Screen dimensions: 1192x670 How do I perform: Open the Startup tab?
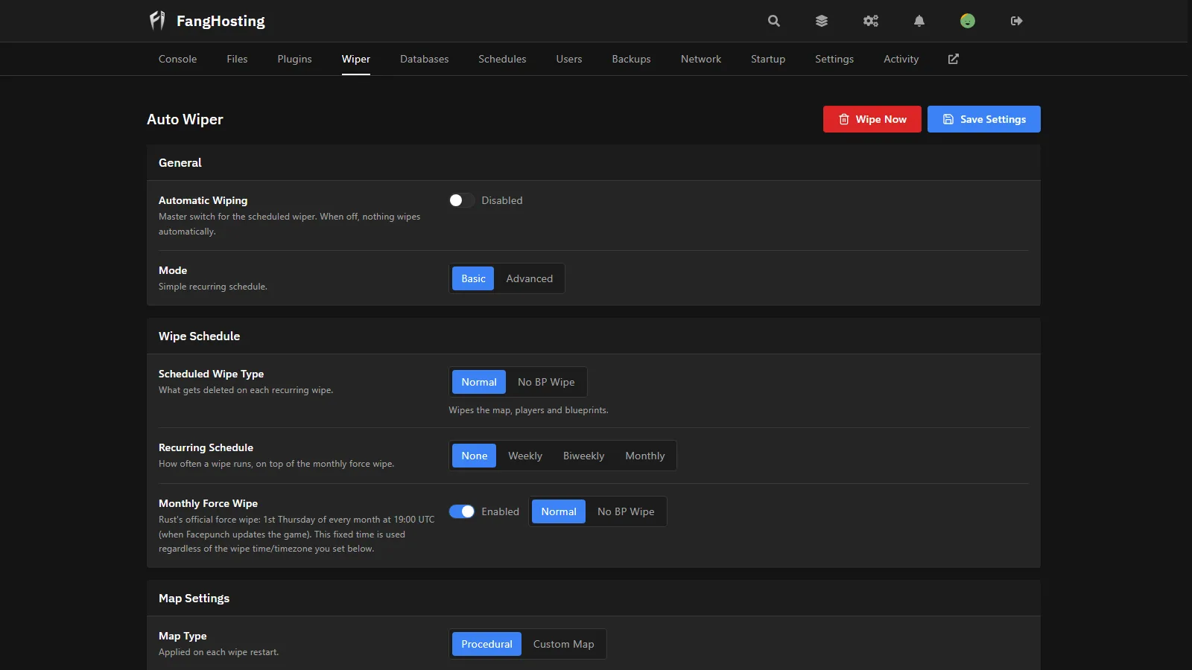[768, 59]
